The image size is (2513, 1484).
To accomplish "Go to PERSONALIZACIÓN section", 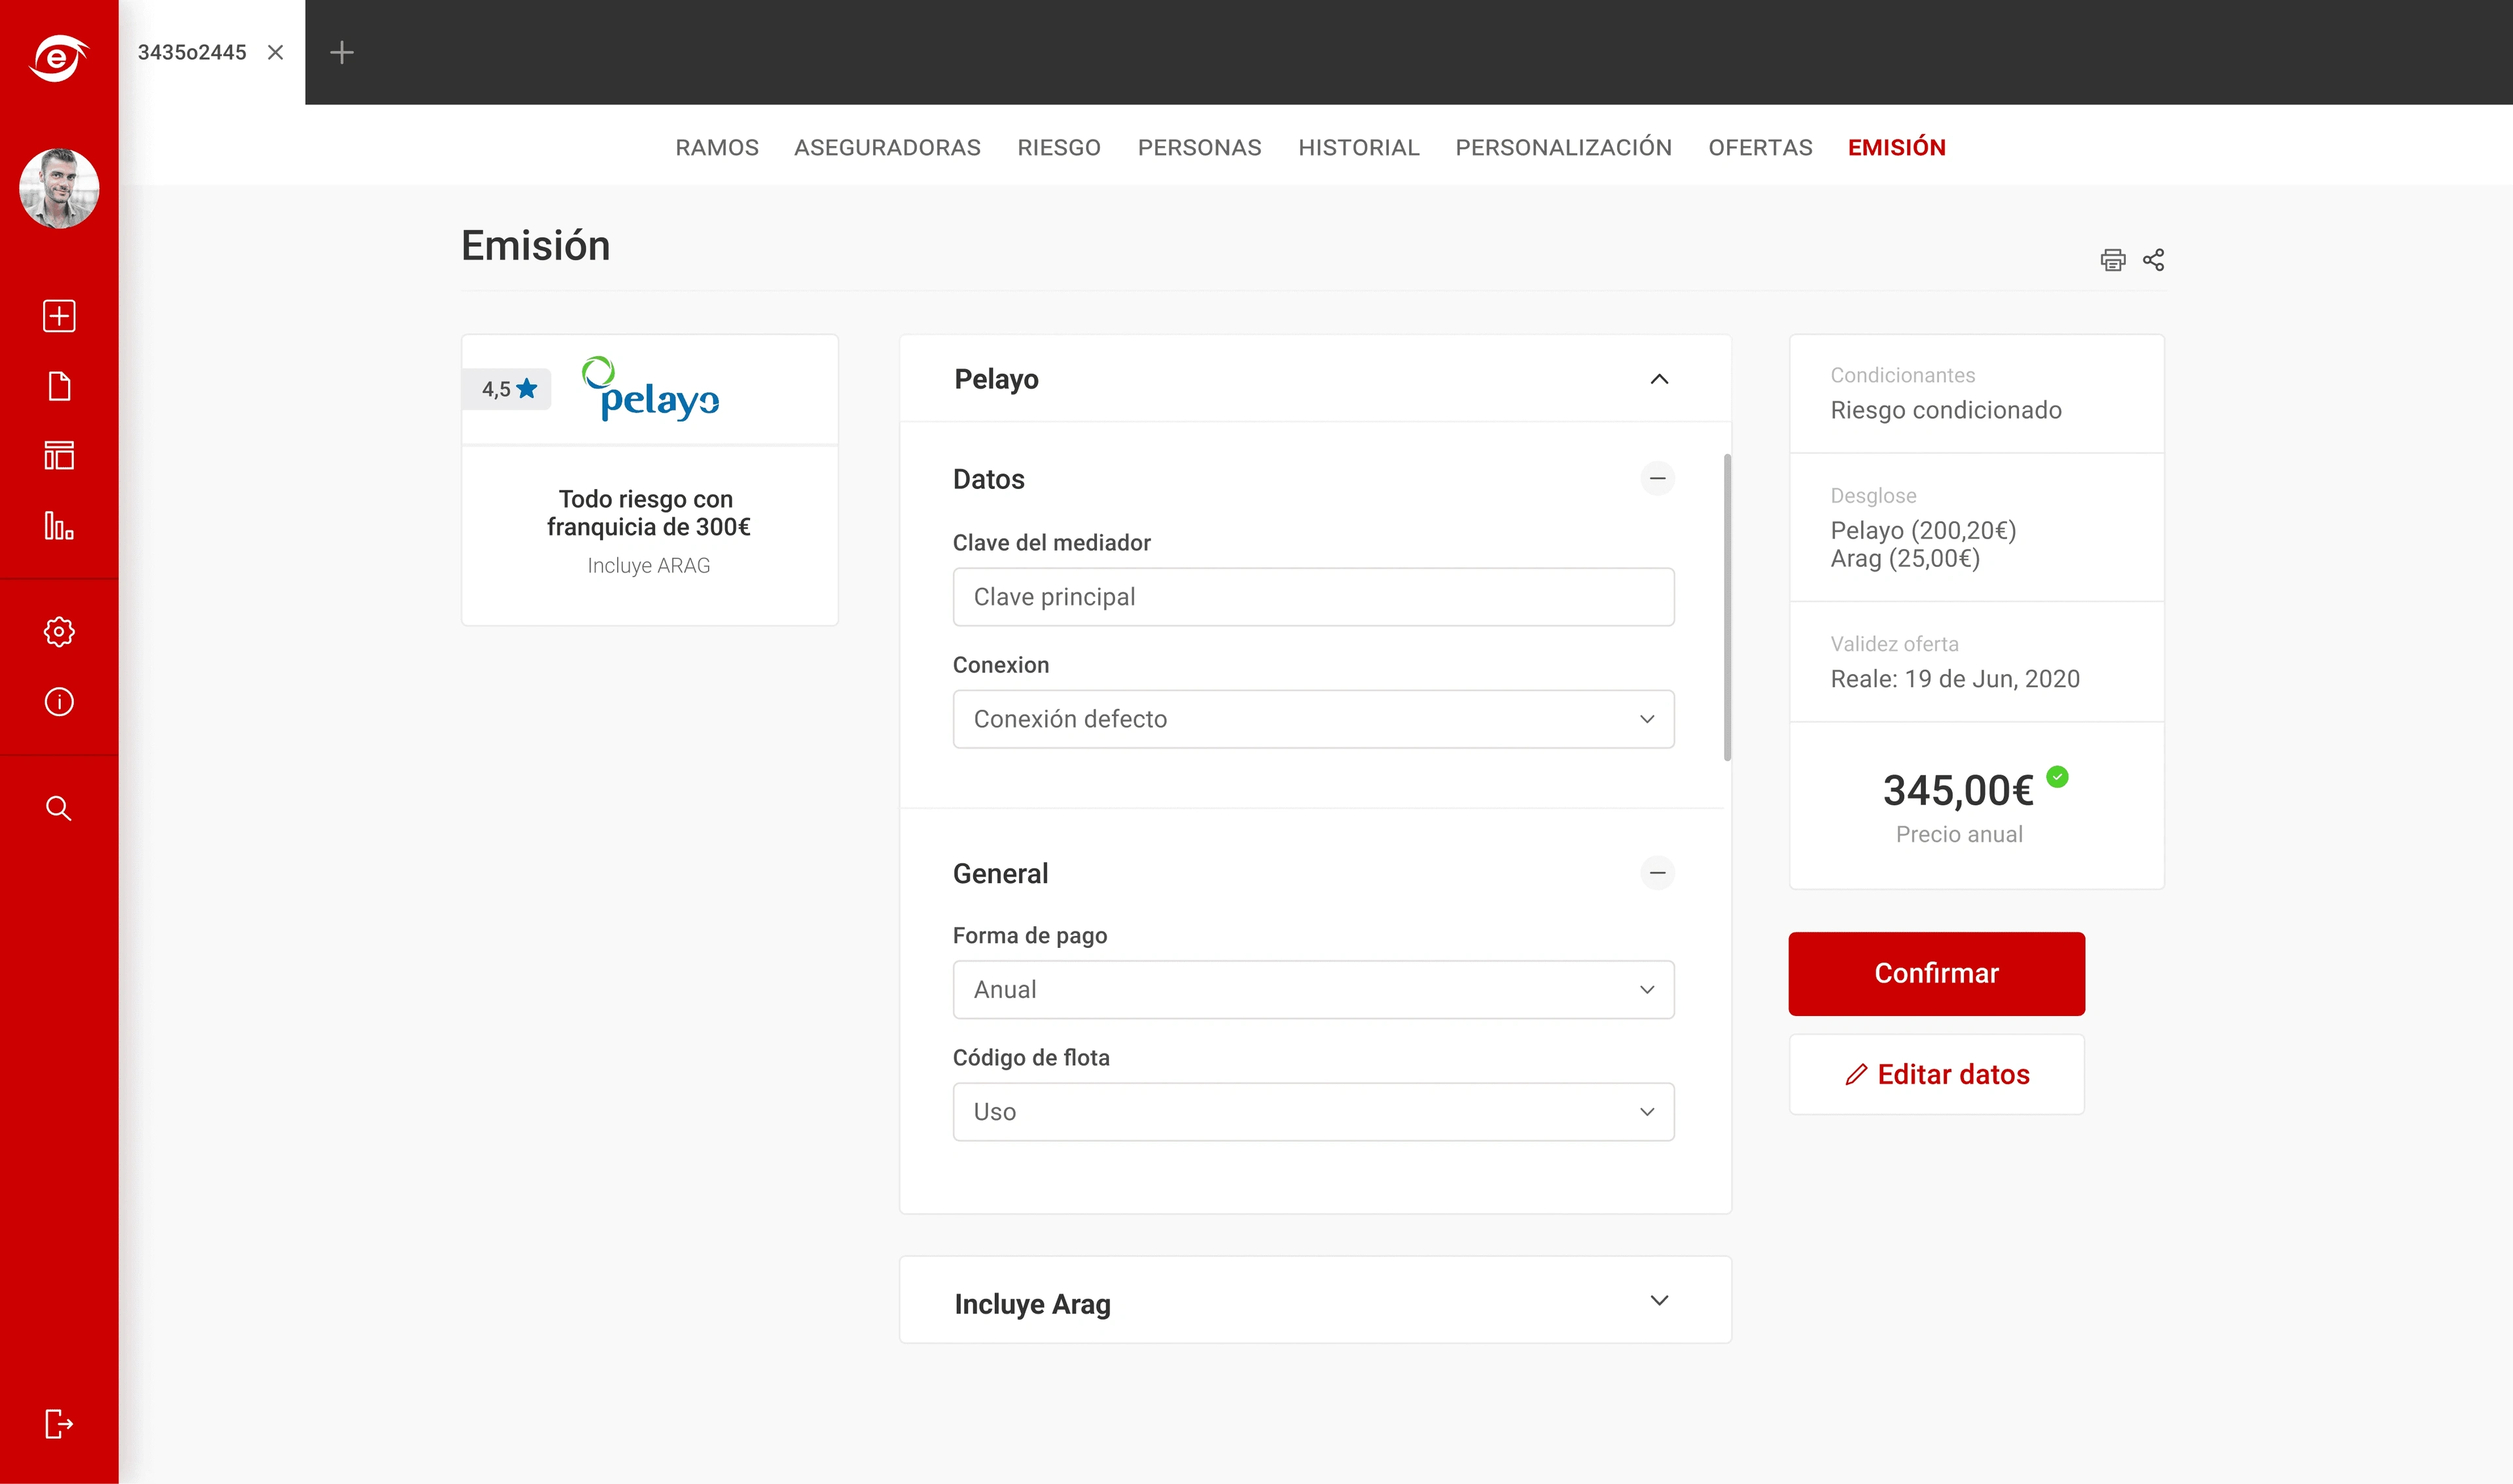I will tap(1563, 147).
